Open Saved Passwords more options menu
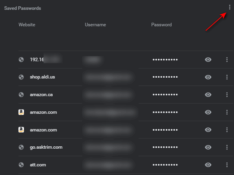This screenshot has width=234, height=175. (x=230, y=7)
